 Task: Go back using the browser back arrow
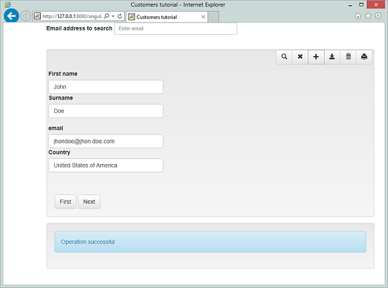(11, 15)
